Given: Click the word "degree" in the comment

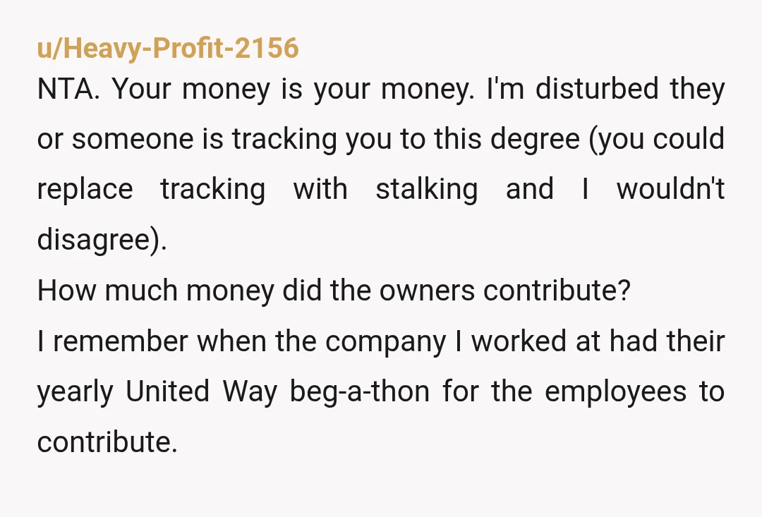Looking at the screenshot, I should click(x=535, y=140).
